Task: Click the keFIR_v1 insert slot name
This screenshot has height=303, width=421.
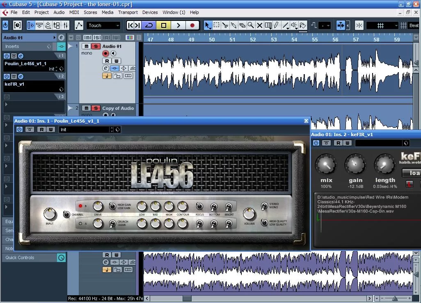Action: [29, 84]
